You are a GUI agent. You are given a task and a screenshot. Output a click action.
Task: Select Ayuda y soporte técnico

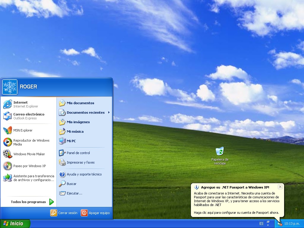coord(84,174)
